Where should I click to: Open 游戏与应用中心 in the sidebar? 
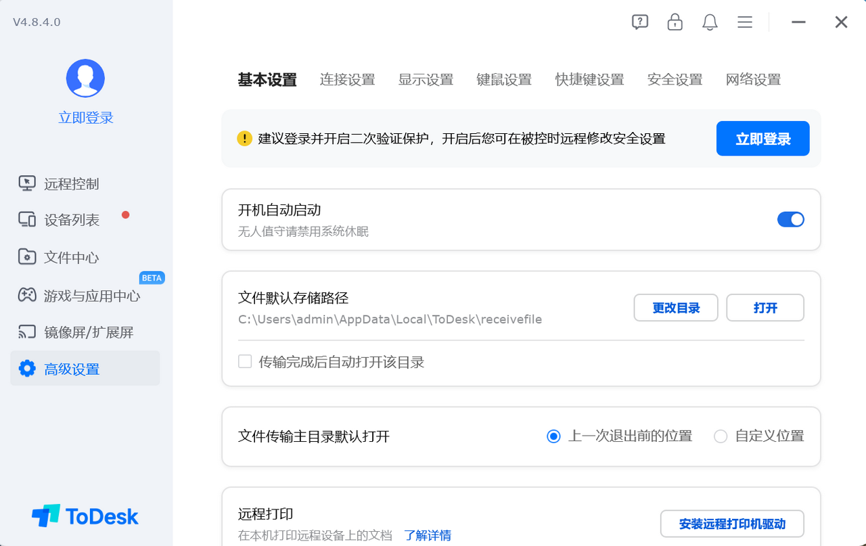coord(92,296)
